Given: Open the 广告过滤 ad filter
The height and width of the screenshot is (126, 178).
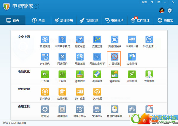Looking at the screenshot, I should point(114,59).
